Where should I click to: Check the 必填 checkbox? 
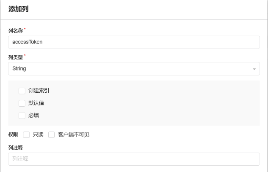22,115
